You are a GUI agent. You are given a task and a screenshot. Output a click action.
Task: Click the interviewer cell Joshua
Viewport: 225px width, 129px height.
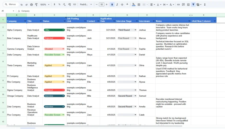click(x=147, y=27)
